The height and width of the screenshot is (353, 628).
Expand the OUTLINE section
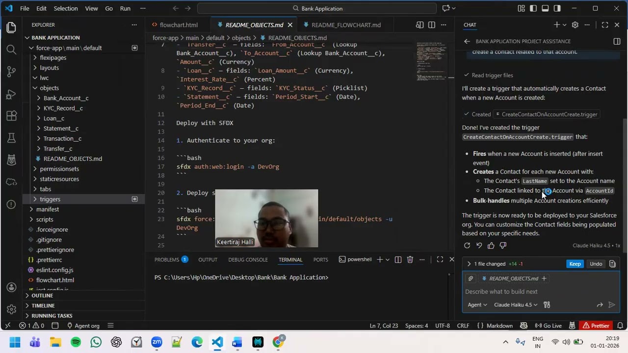coord(42,296)
